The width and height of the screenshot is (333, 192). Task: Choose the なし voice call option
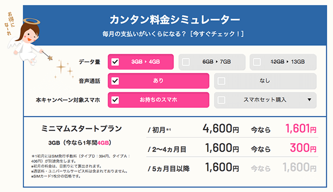tap(265, 81)
